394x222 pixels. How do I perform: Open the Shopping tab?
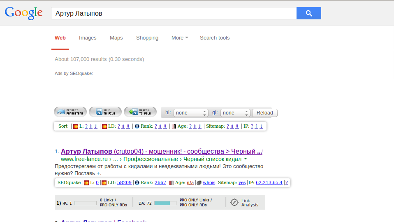147,38
